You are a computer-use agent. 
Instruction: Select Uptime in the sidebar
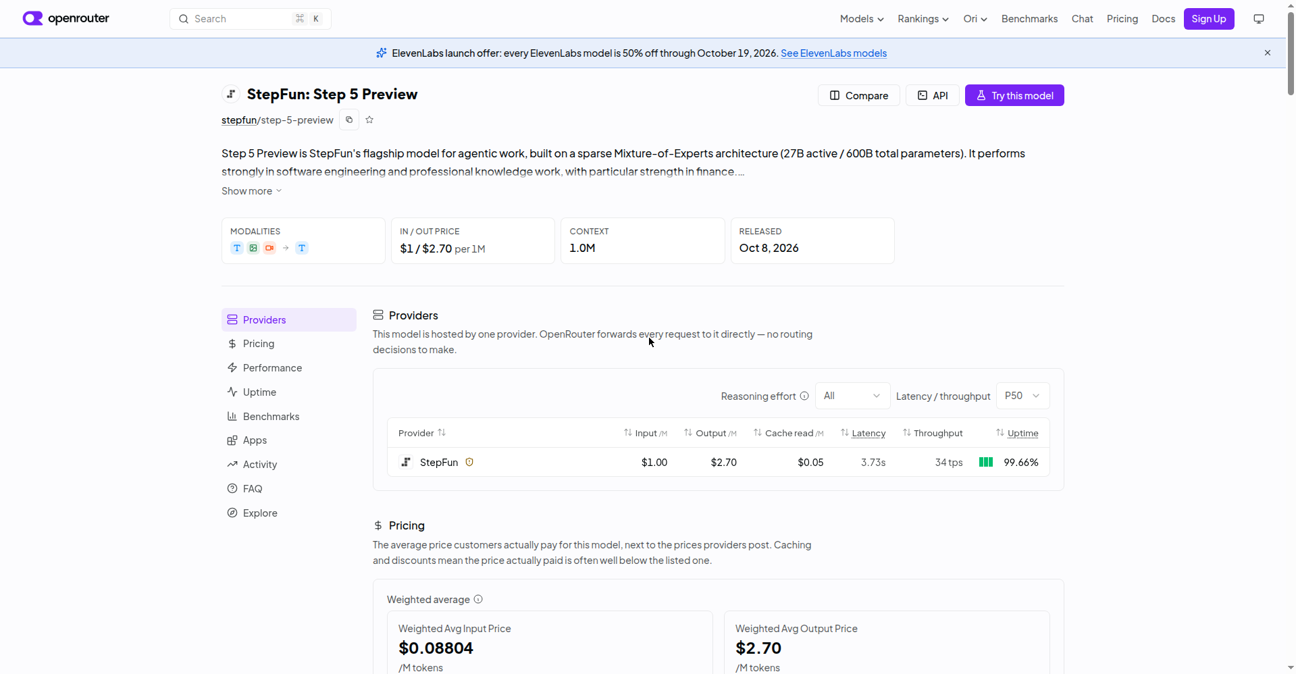tap(289, 392)
